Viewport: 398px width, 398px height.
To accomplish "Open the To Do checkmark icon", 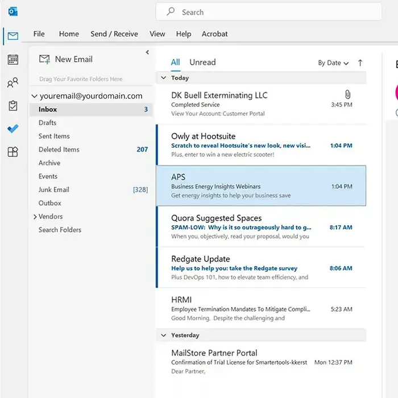I will coord(13,128).
